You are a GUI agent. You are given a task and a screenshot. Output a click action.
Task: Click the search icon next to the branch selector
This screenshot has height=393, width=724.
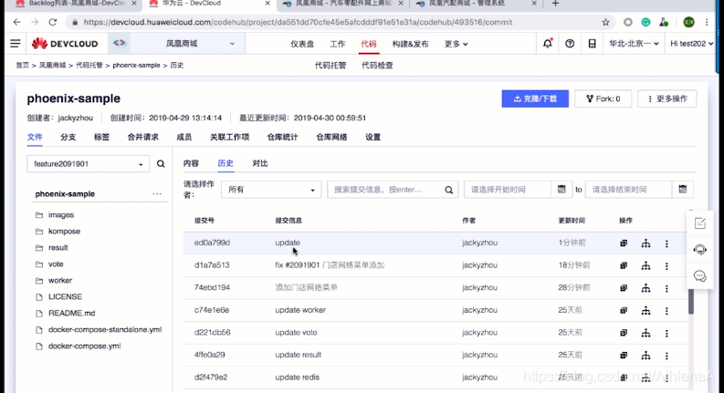(x=161, y=164)
